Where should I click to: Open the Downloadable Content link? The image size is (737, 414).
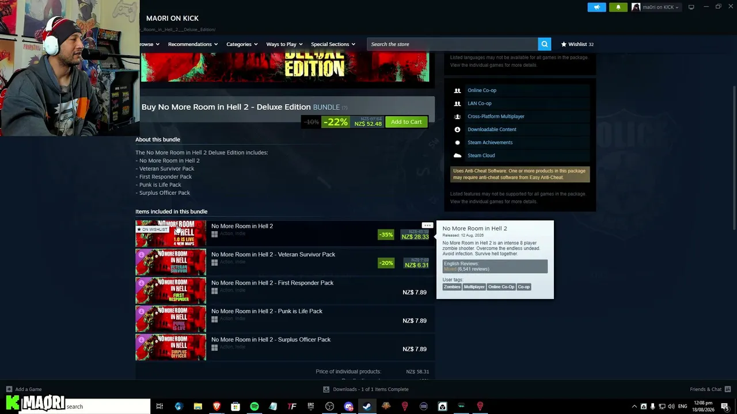[x=492, y=129]
